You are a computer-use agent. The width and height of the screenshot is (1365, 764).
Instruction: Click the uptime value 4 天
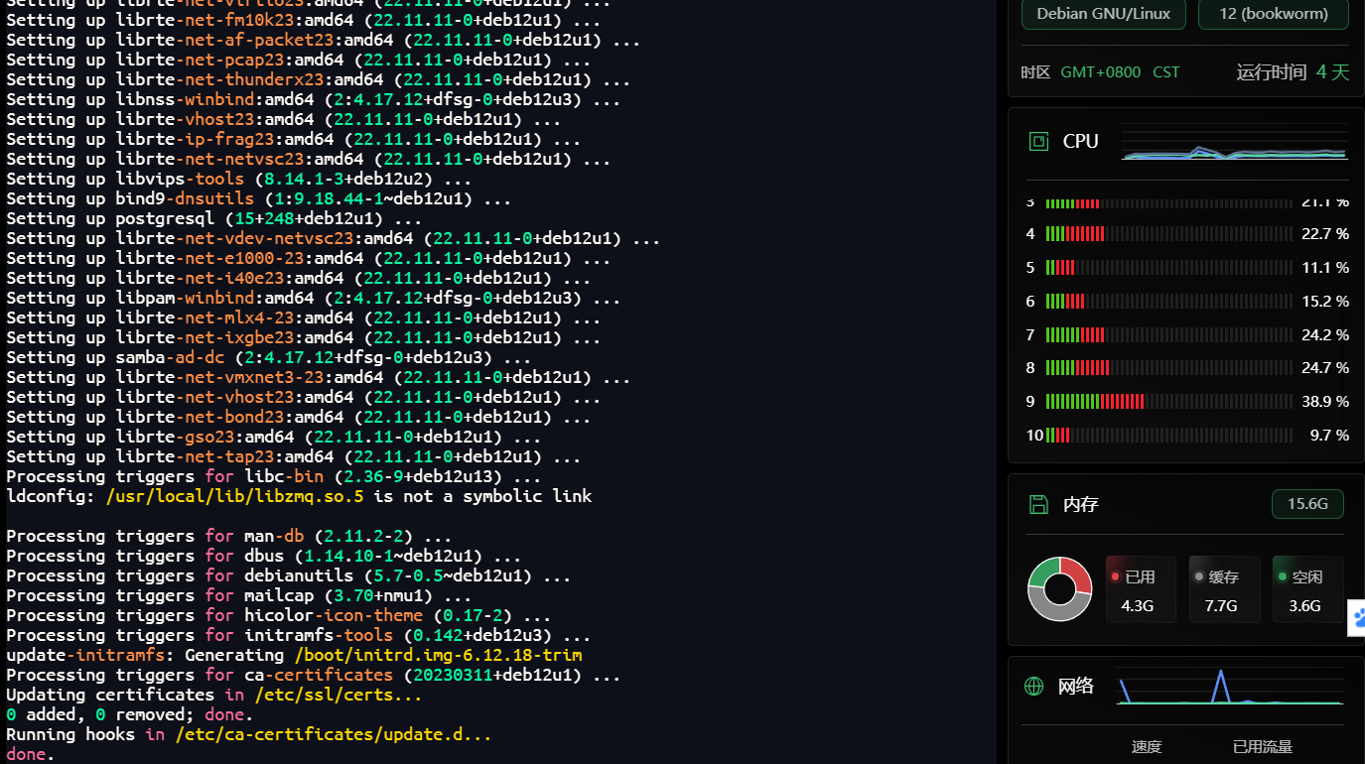(1331, 71)
